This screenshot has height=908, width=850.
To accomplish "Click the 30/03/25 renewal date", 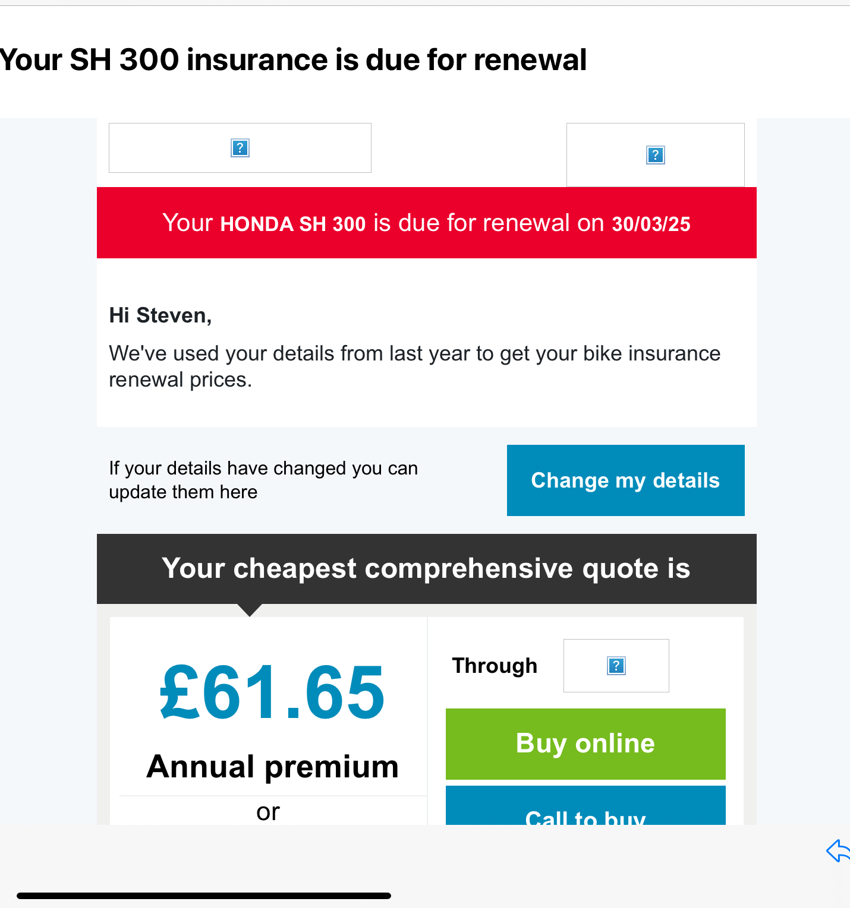I will tap(651, 224).
